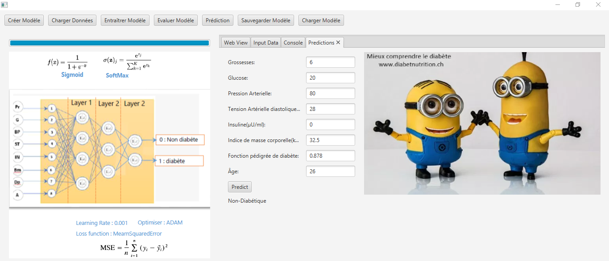Open the Prédiction tool
The image size is (609, 261).
[x=217, y=20]
